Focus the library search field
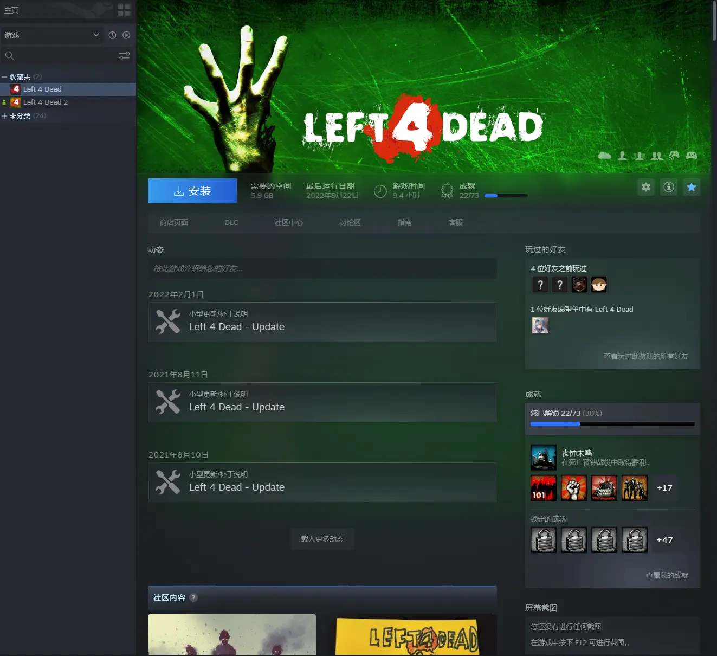The width and height of the screenshot is (717, 656). click(59, 55)
